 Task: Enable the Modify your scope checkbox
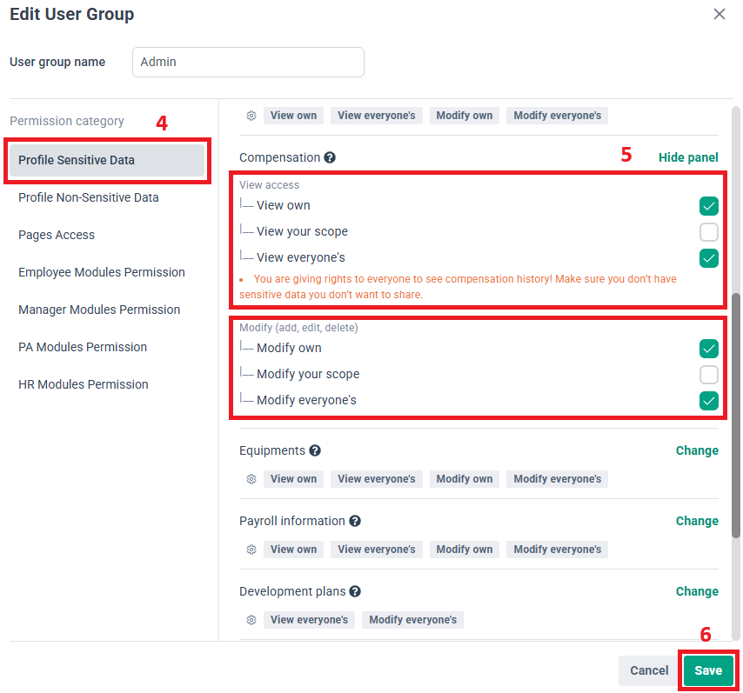[708, 375]
